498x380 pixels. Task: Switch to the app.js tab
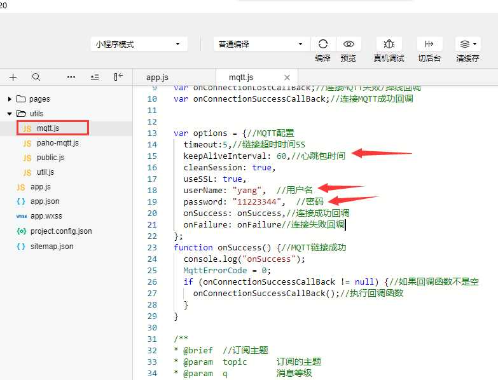(x=157, y=78)
